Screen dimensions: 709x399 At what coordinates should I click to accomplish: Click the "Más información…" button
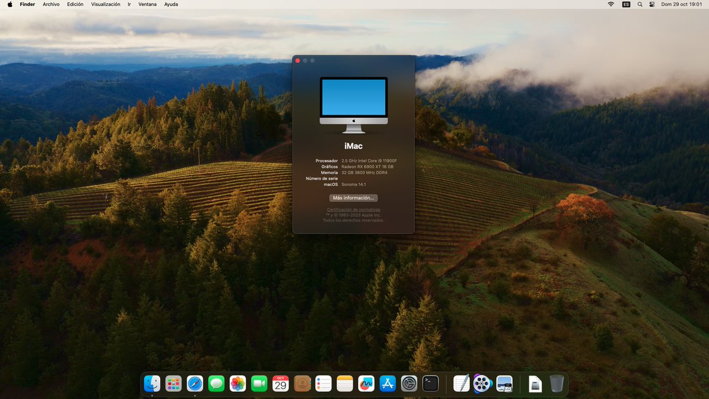click(x=353, y=197)
